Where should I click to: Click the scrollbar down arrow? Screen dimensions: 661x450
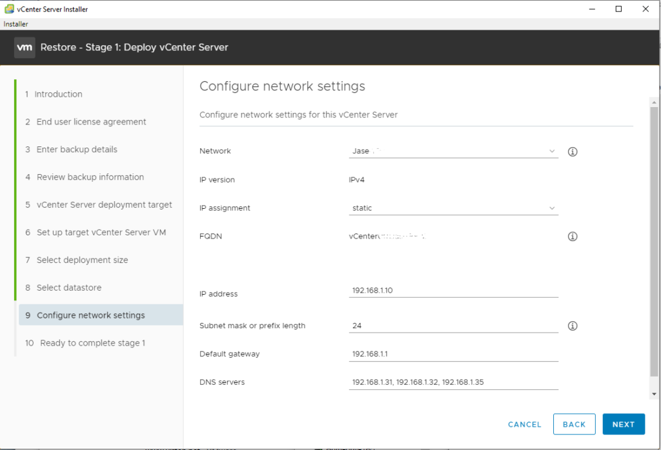(x=654, y=394)
